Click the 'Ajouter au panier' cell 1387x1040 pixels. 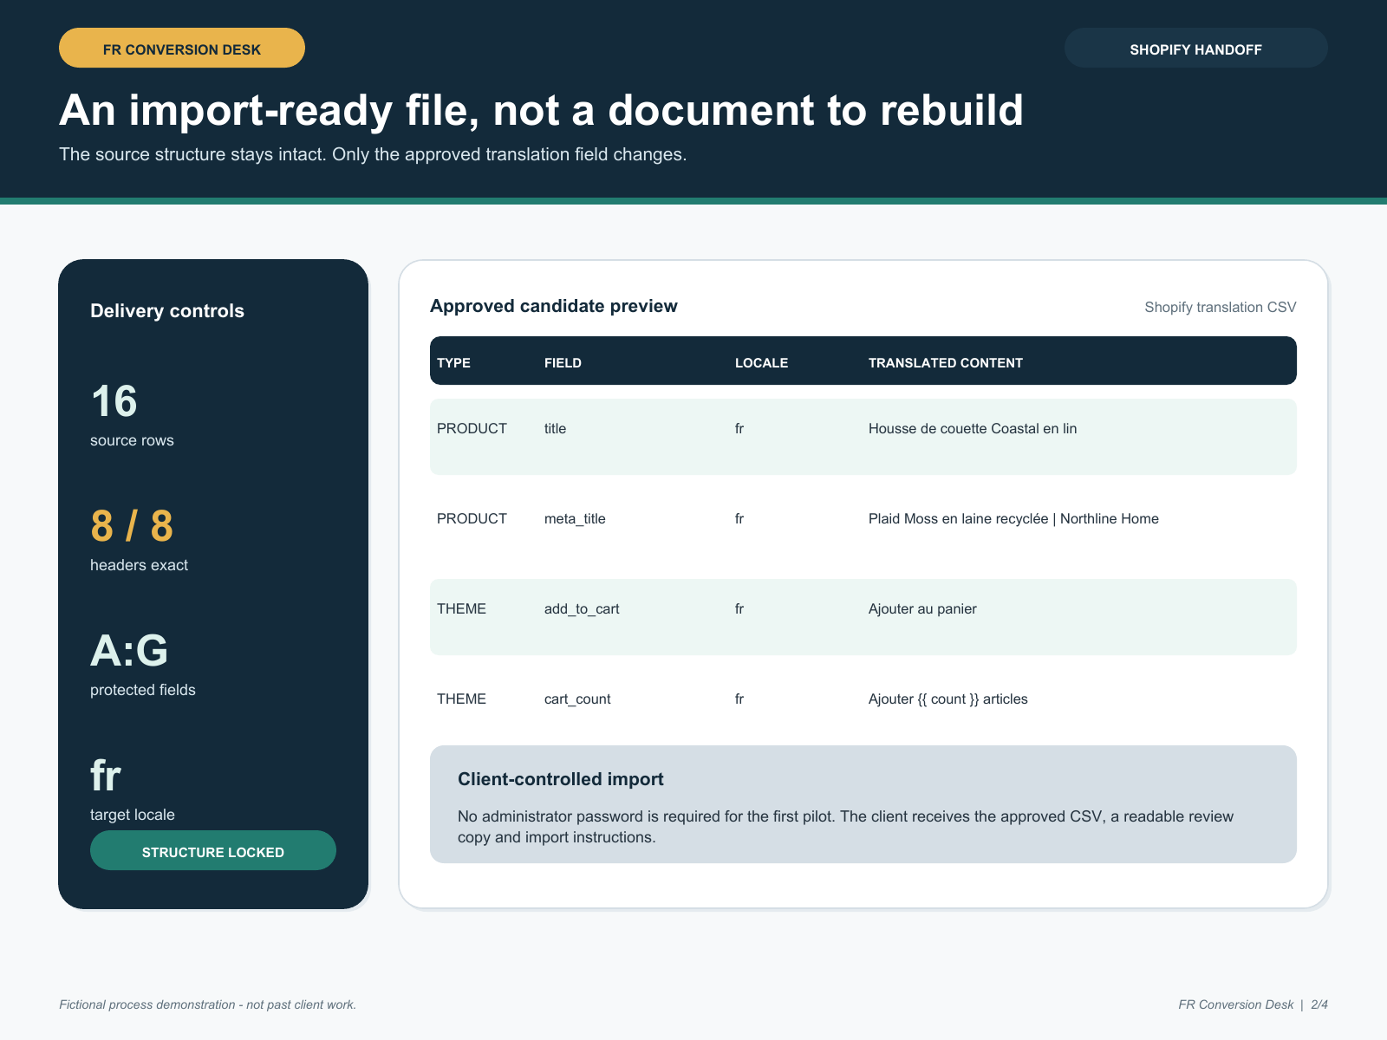(x=922, y=608)
